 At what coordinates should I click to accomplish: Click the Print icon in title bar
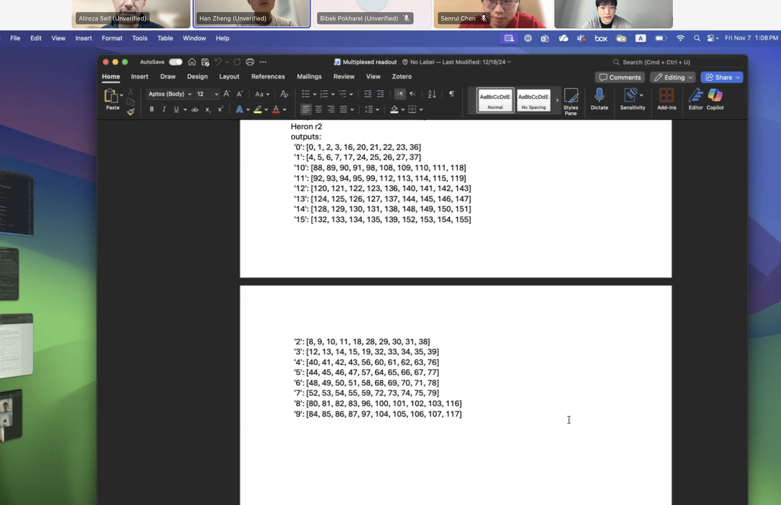[250, 62]
